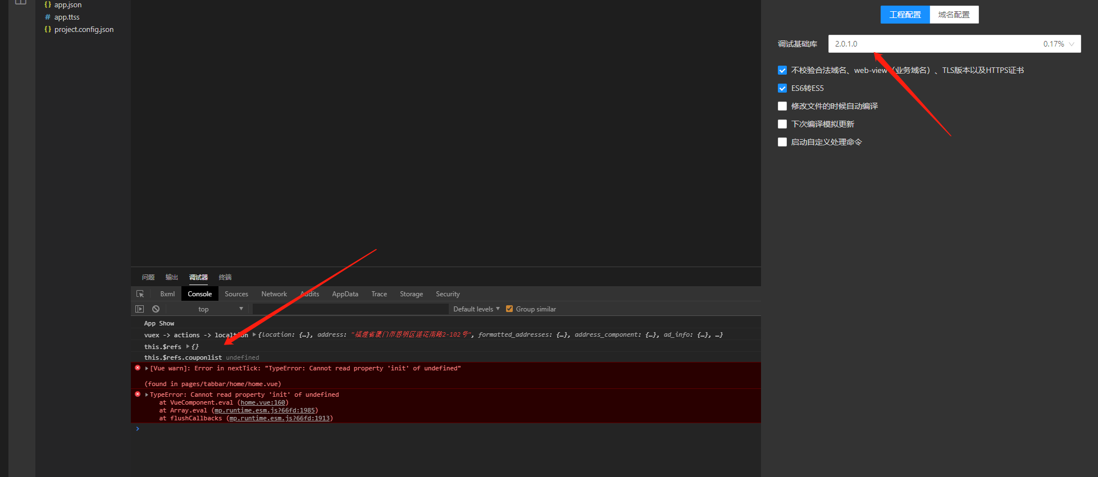Click the console filter input field
Screen dimensions: 1098x477
pyautogui.click(x=350, y=309)
